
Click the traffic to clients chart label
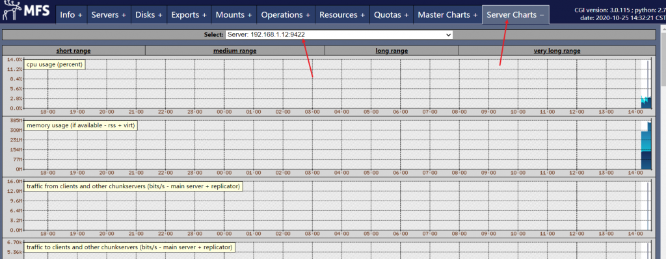(129, 247)
